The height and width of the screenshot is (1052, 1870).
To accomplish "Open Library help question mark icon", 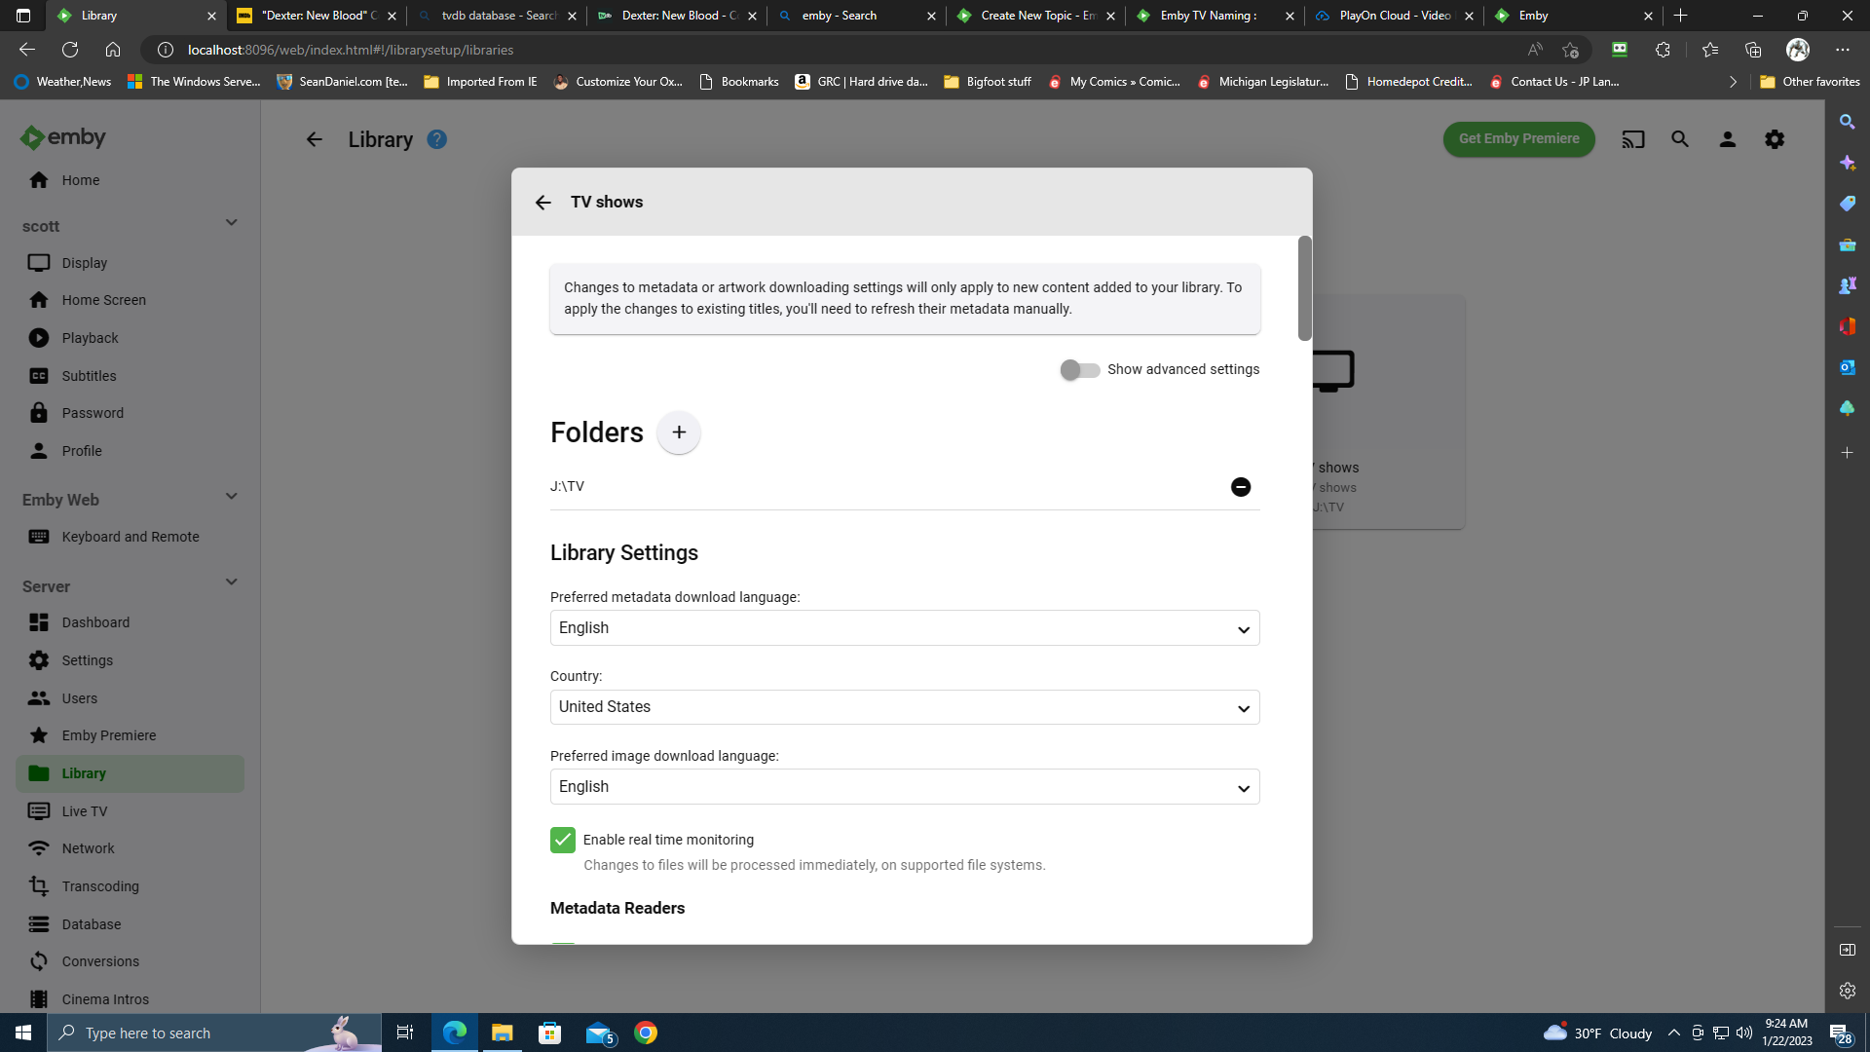I will tap(437, 139).
